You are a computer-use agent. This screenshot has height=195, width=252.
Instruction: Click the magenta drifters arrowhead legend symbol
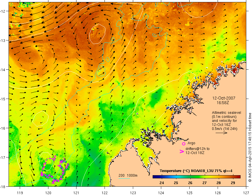(182, 151)
